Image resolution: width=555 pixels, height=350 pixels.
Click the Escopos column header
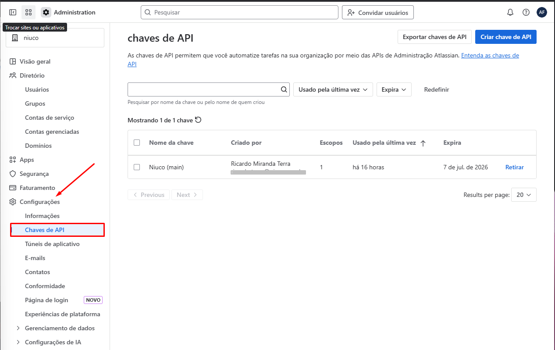coord(331,143)
